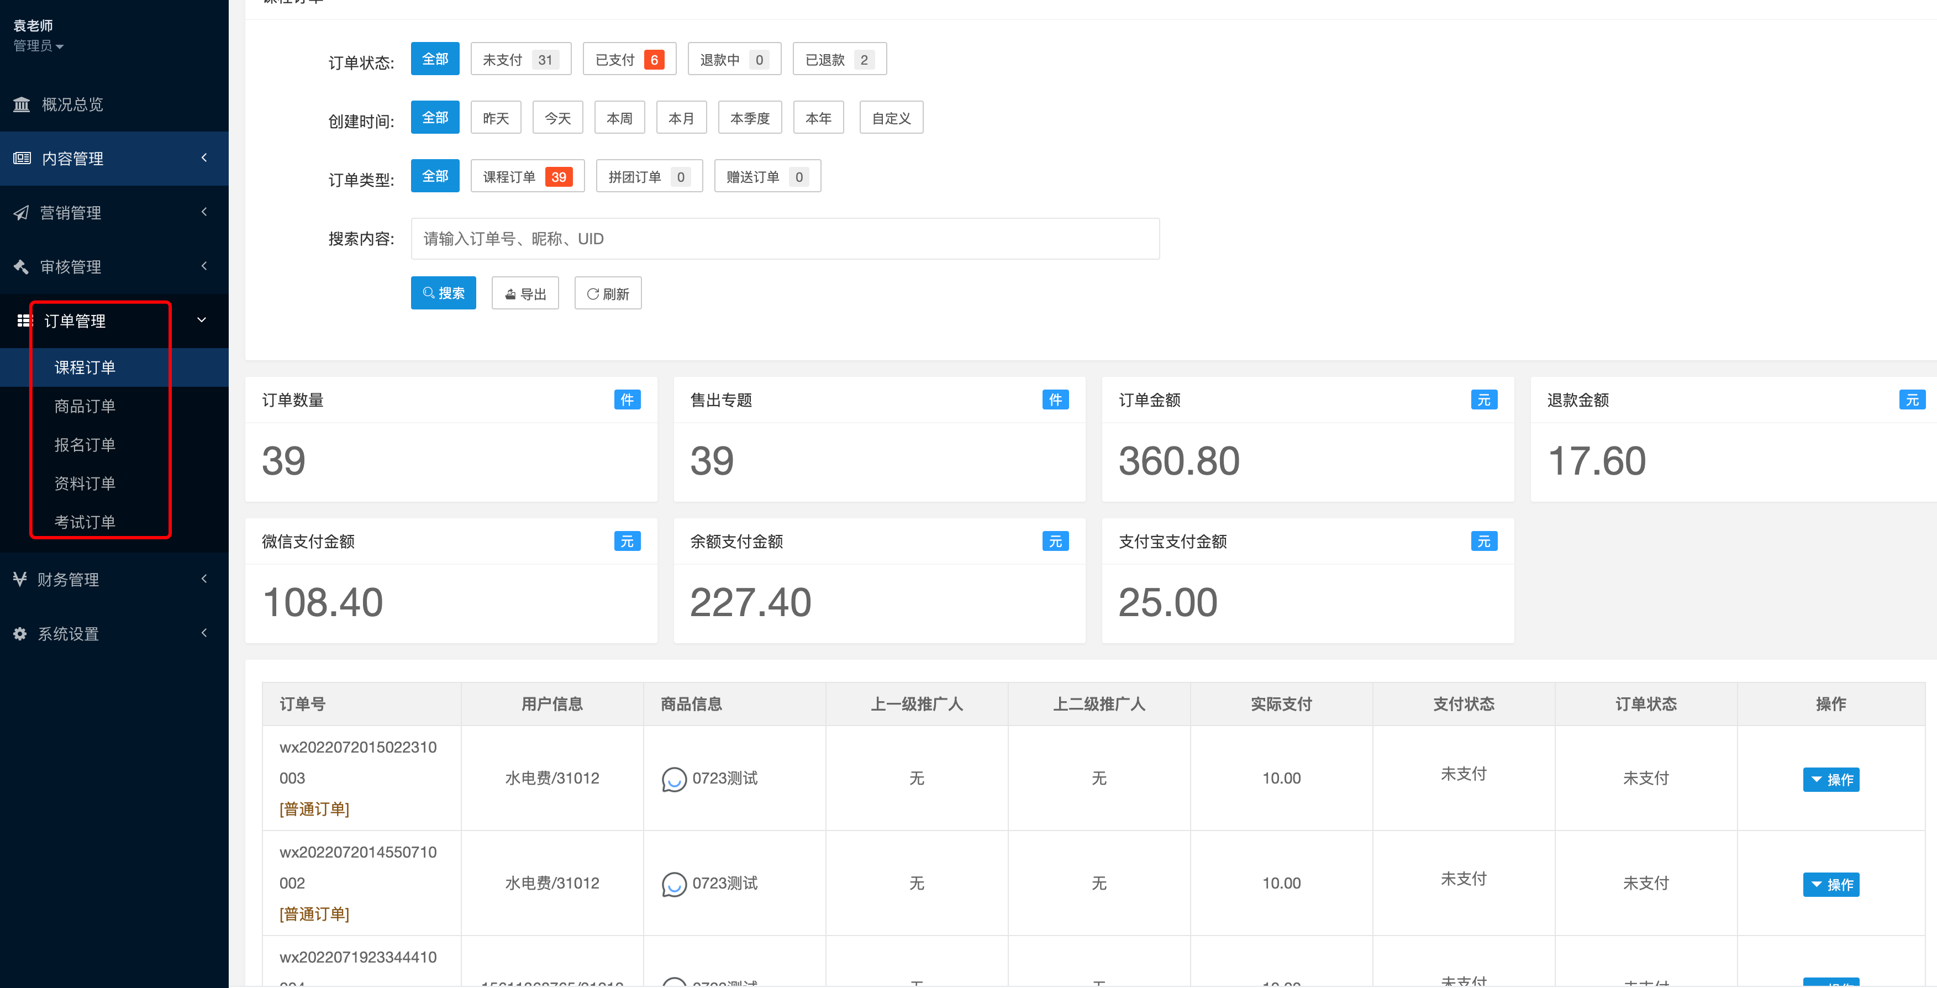Viewport: 1937px width, 988px height.
Task: Click the 元 badge on 订单金额 card
Action: tap(1483, 400)
